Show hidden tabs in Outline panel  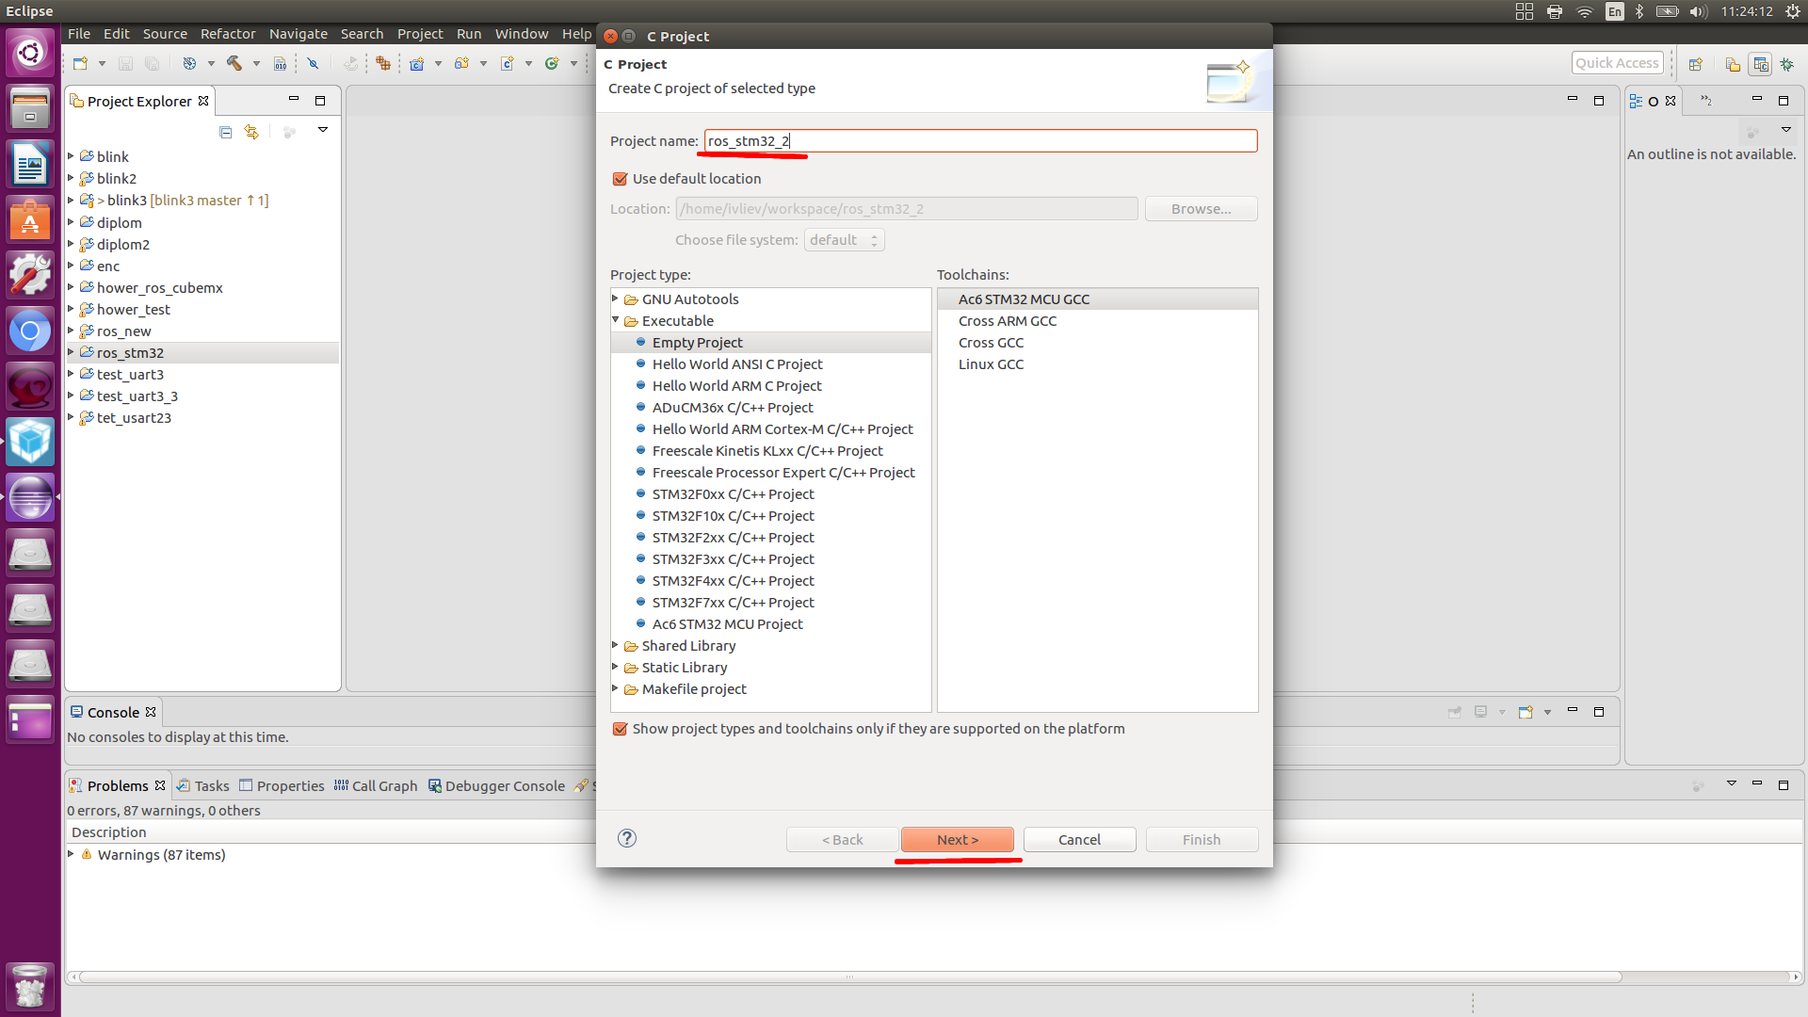(x=1706, y=101)
